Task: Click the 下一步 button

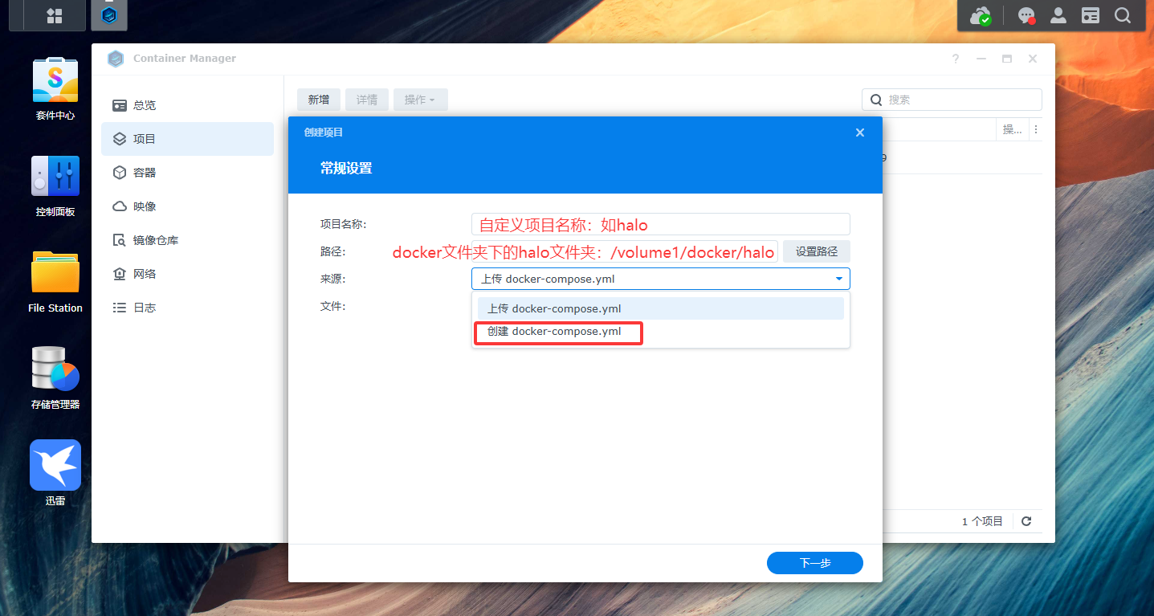Action: point(814,563)
